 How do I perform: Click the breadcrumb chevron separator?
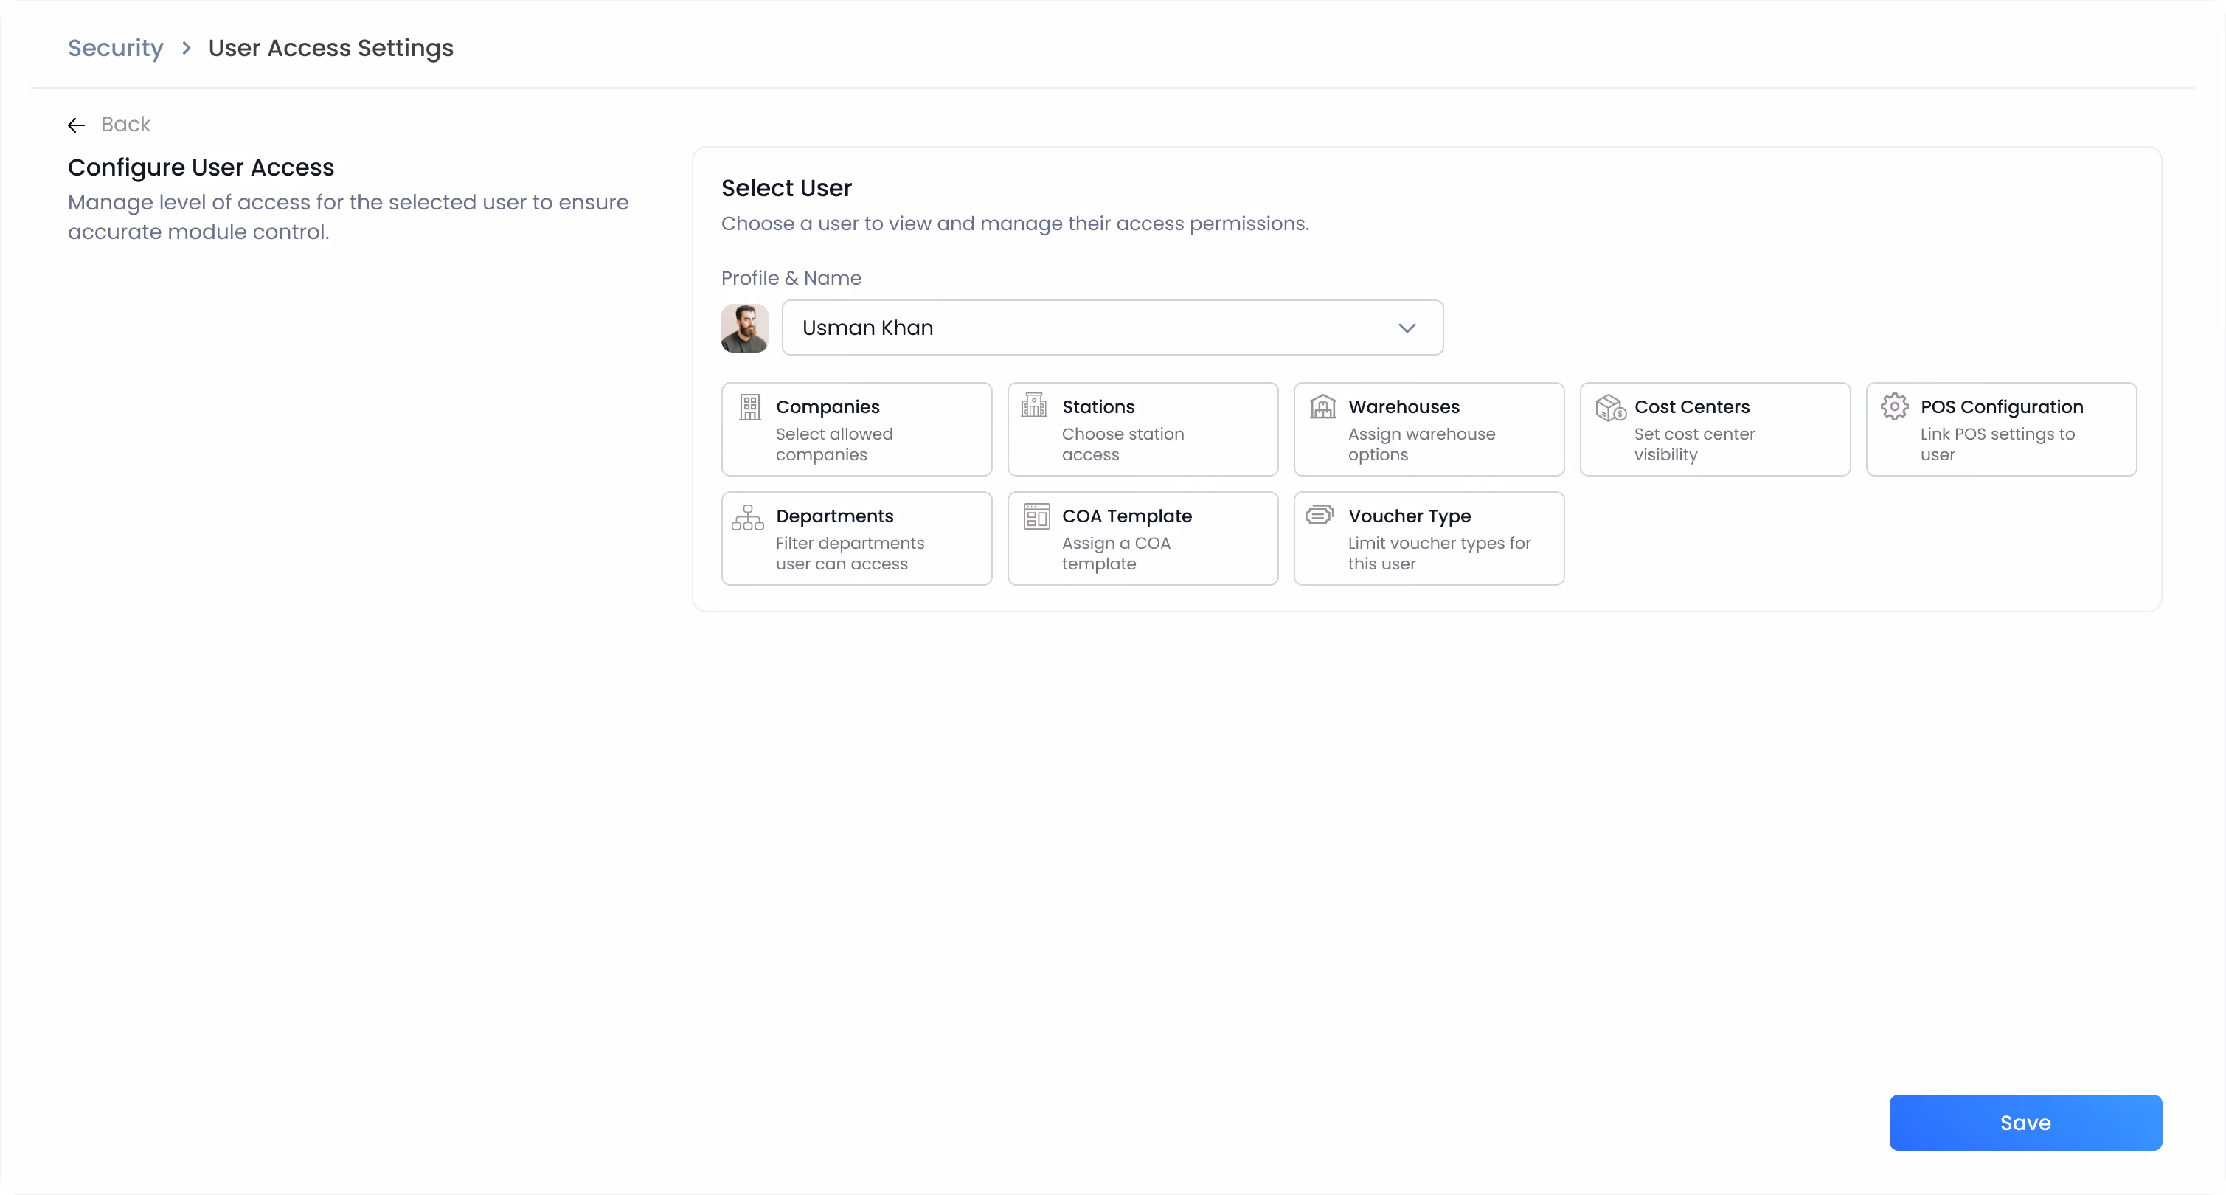coord(186,49)
